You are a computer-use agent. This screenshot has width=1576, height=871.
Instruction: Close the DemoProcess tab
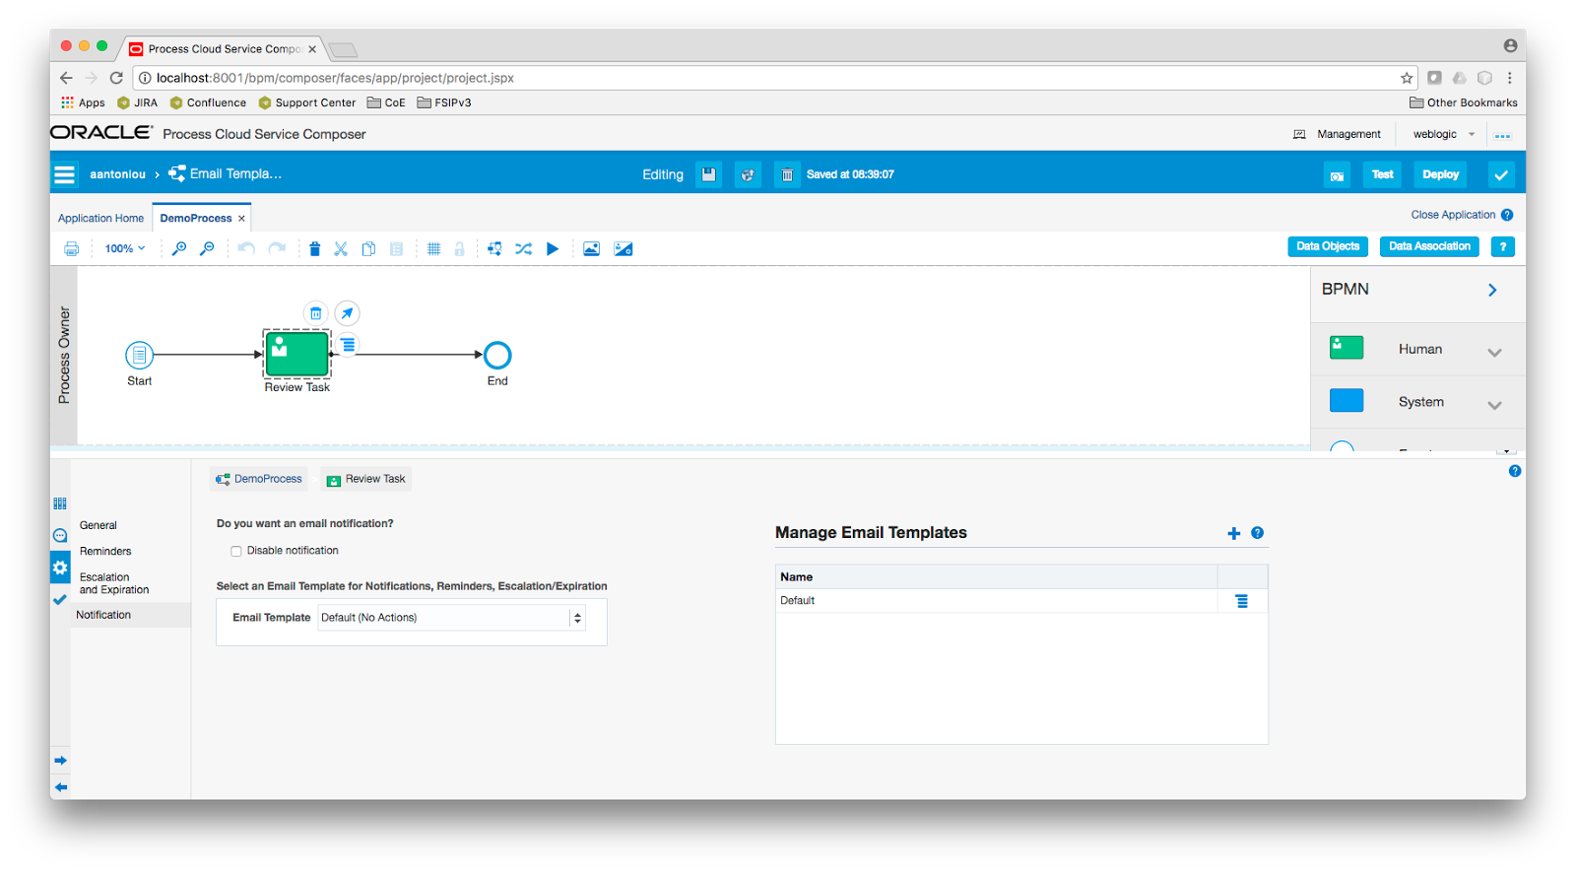tap(241, 219)
